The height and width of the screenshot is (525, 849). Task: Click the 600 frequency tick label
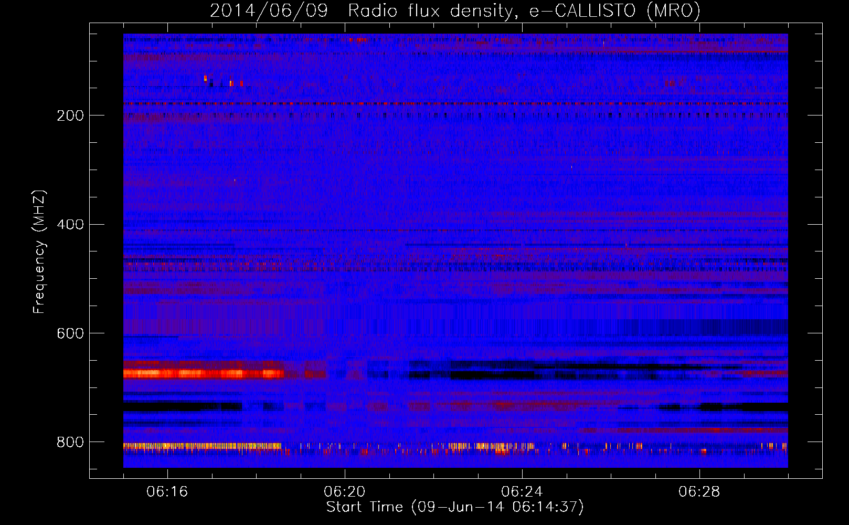[70, 334]
